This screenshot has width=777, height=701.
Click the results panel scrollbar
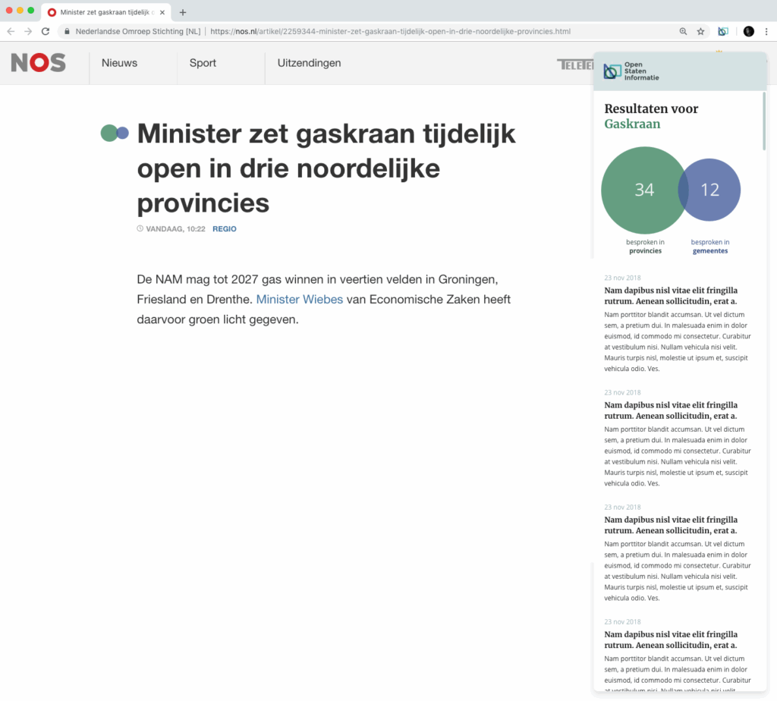[x=764, y=121]
